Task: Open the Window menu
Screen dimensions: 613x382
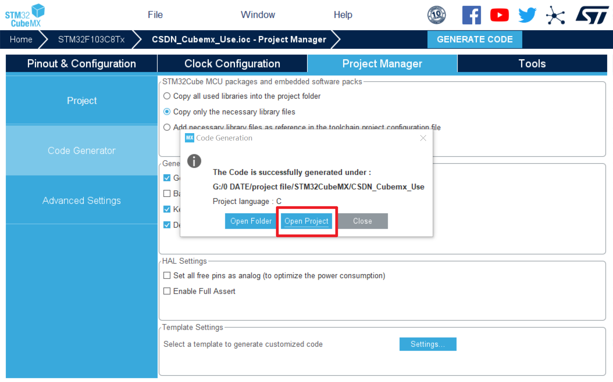Action: (258, 15)
